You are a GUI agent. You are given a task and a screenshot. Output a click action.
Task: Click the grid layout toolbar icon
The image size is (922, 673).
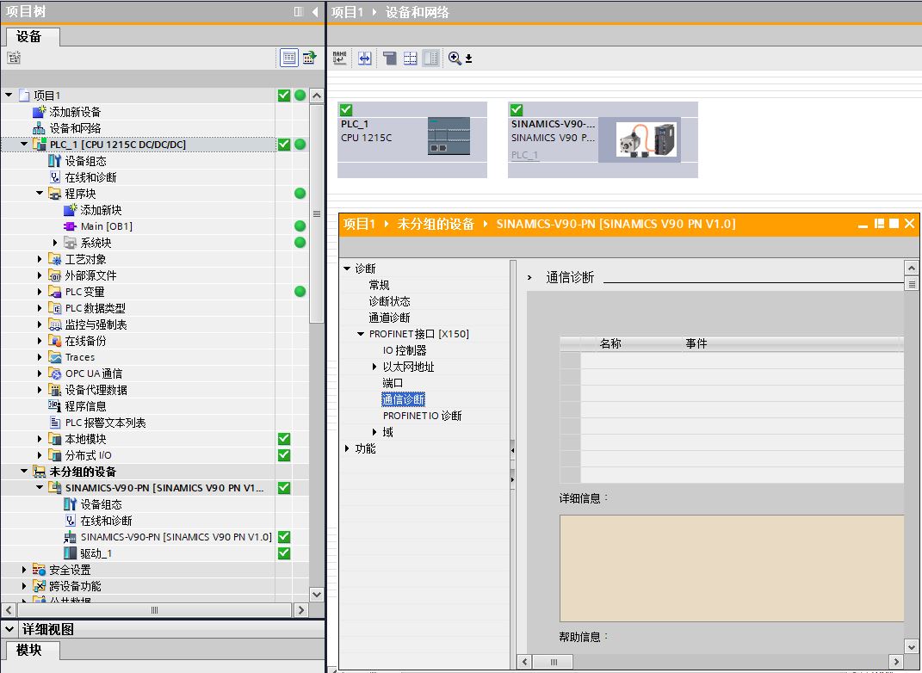click(x=410, y=58)
